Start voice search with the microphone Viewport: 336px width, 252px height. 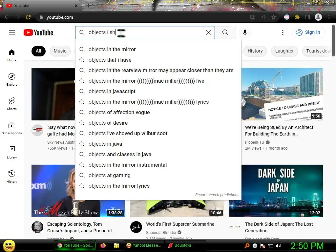click(245, 32)
